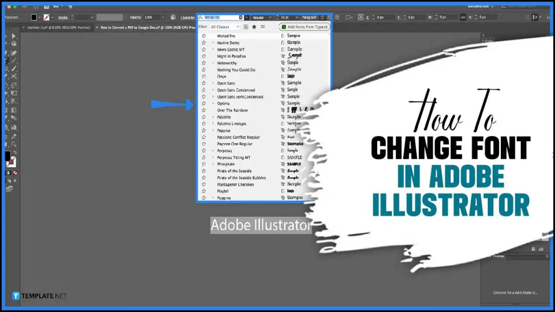Expand the Palatino Linotype family
The image size is (555, 312).
click(213, 123)
